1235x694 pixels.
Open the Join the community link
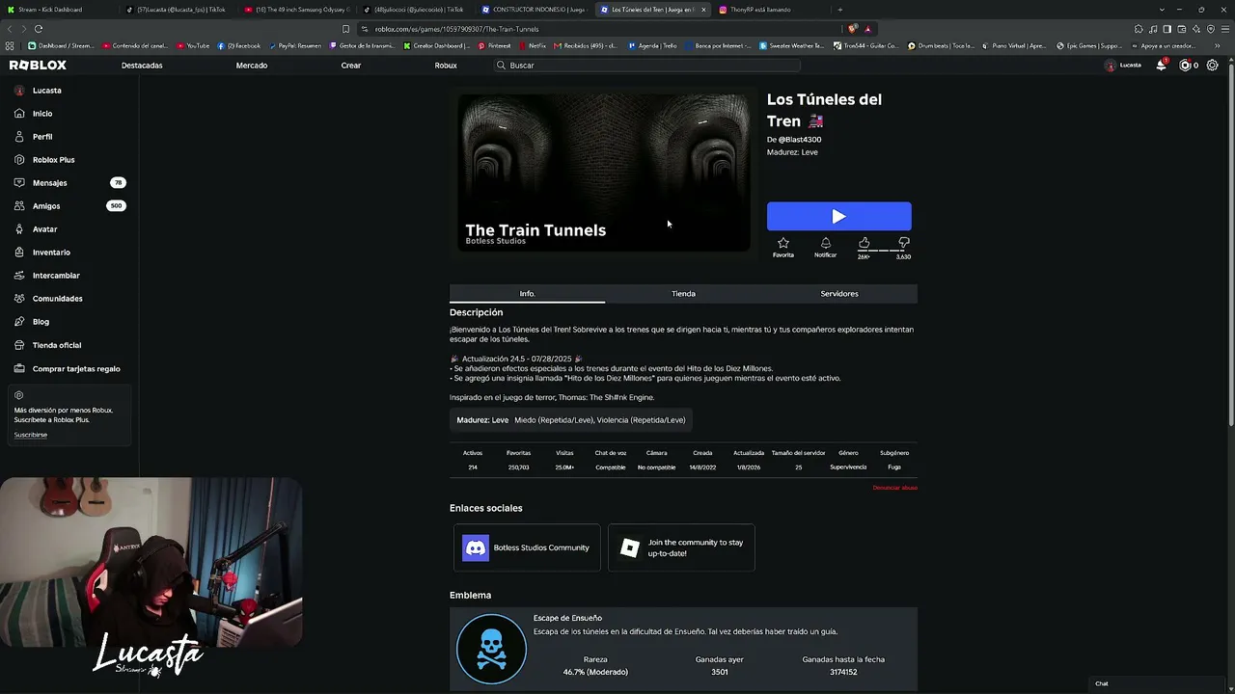681,547
